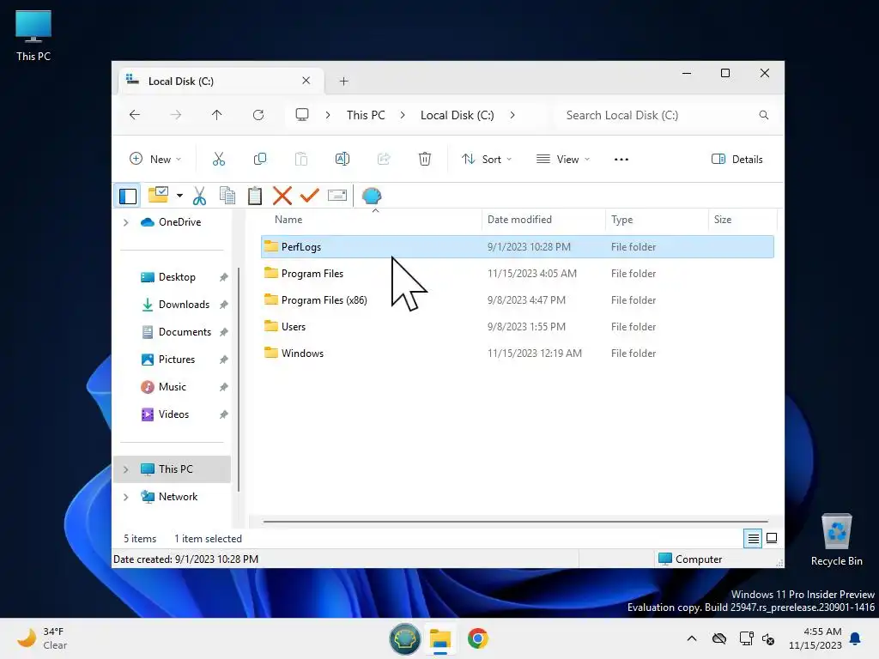Click the horizontal scrollbar in file list
879x659 pixels.
coord(515,521)
